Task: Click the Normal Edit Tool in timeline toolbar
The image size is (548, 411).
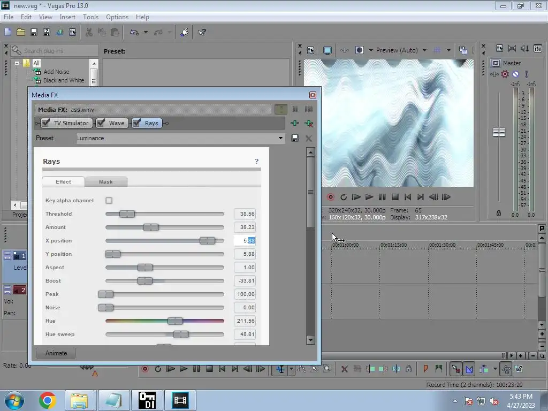Action: [280, 369]
